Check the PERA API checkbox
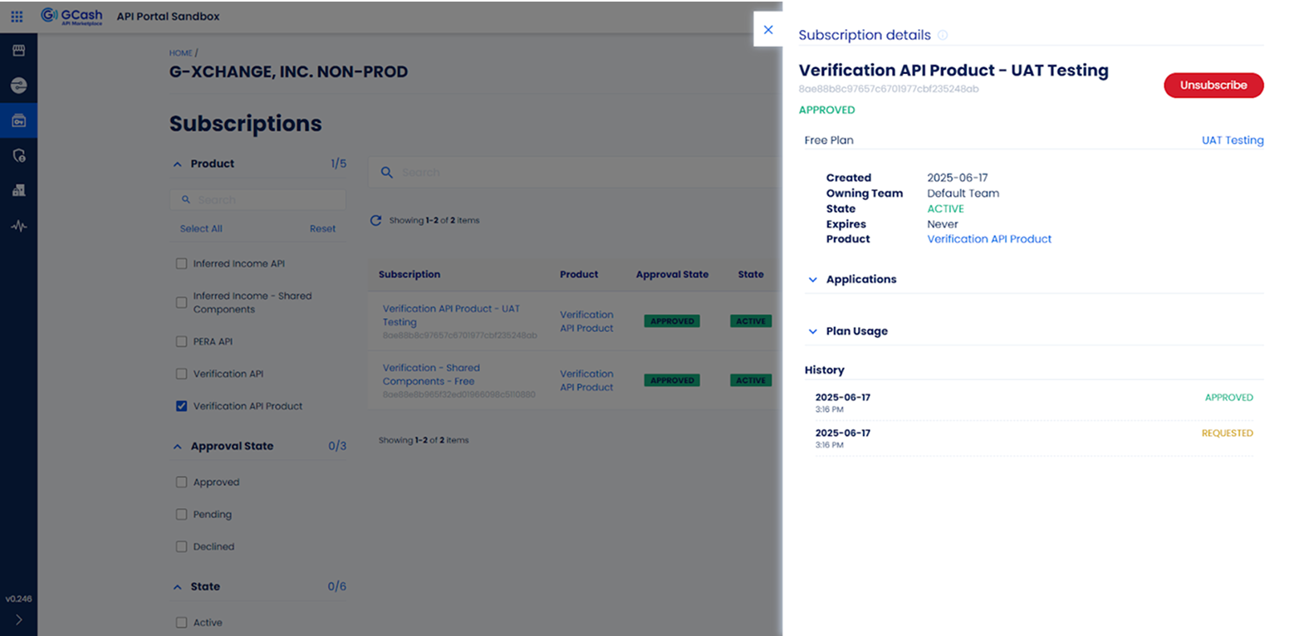Image resolution: width=1289 pixels, height=636 pixels. tap(181, 341)
